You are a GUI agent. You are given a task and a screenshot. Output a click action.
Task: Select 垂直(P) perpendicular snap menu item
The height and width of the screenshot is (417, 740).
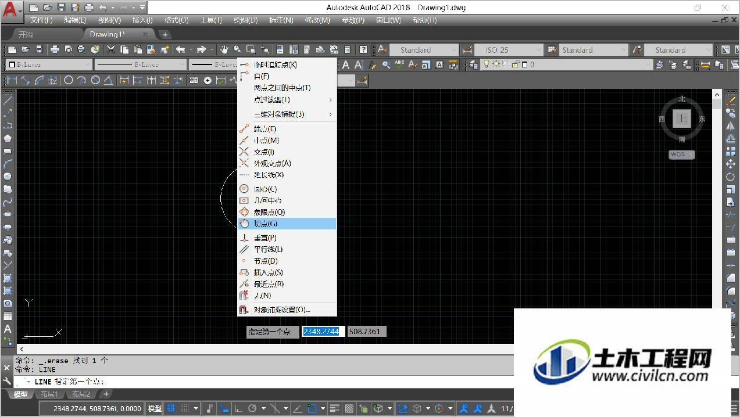(x=287, y=238)
